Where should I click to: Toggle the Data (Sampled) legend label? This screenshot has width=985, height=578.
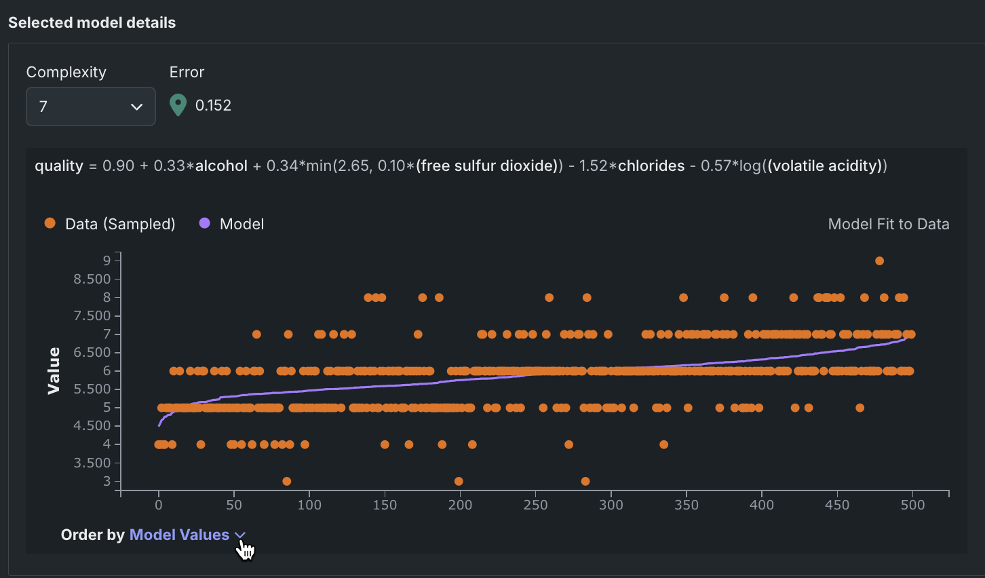tap(120, 224)
